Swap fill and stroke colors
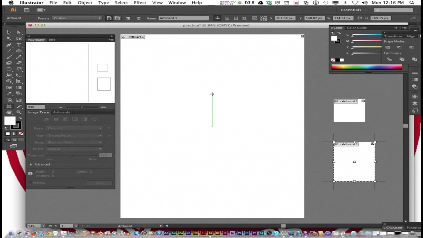 (x=20, y=118)
